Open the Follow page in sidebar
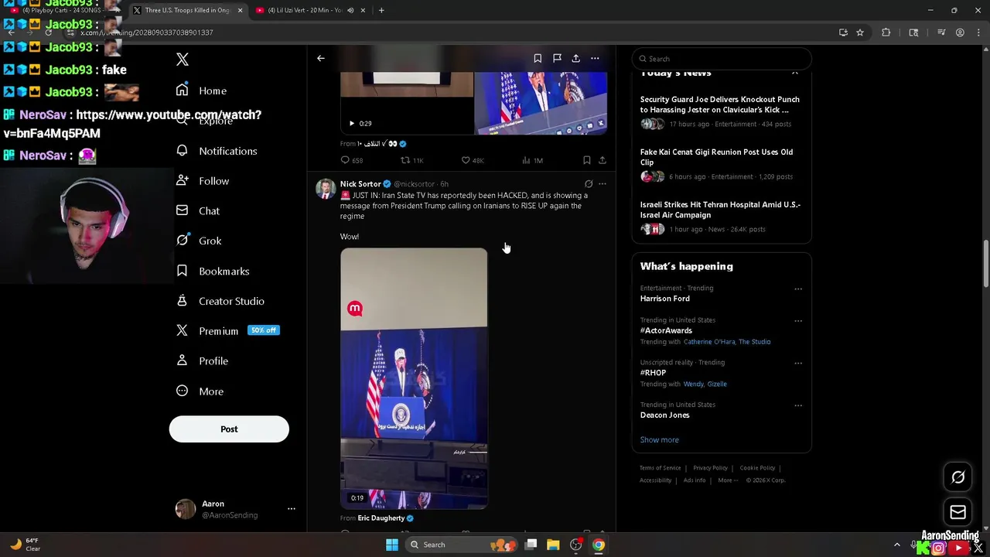The height and width of the screenshot is (557, 990). (x=203, y=181)
